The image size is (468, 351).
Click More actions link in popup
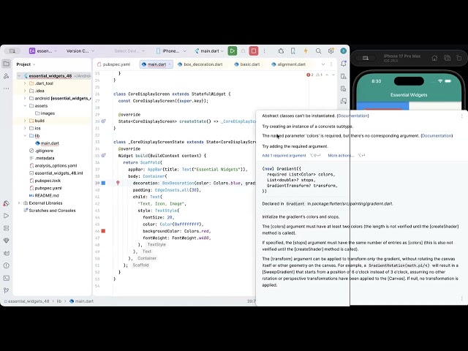coord(341,156)
